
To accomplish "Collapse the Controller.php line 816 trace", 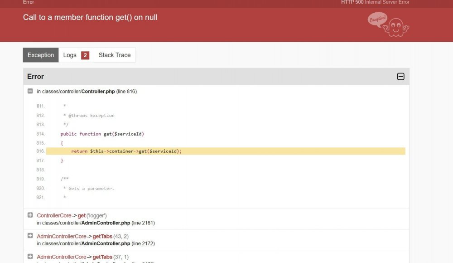I will tap(30, 91).
